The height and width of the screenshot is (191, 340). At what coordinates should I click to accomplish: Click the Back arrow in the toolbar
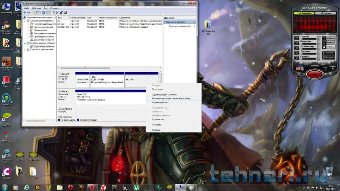coord(25,13)
